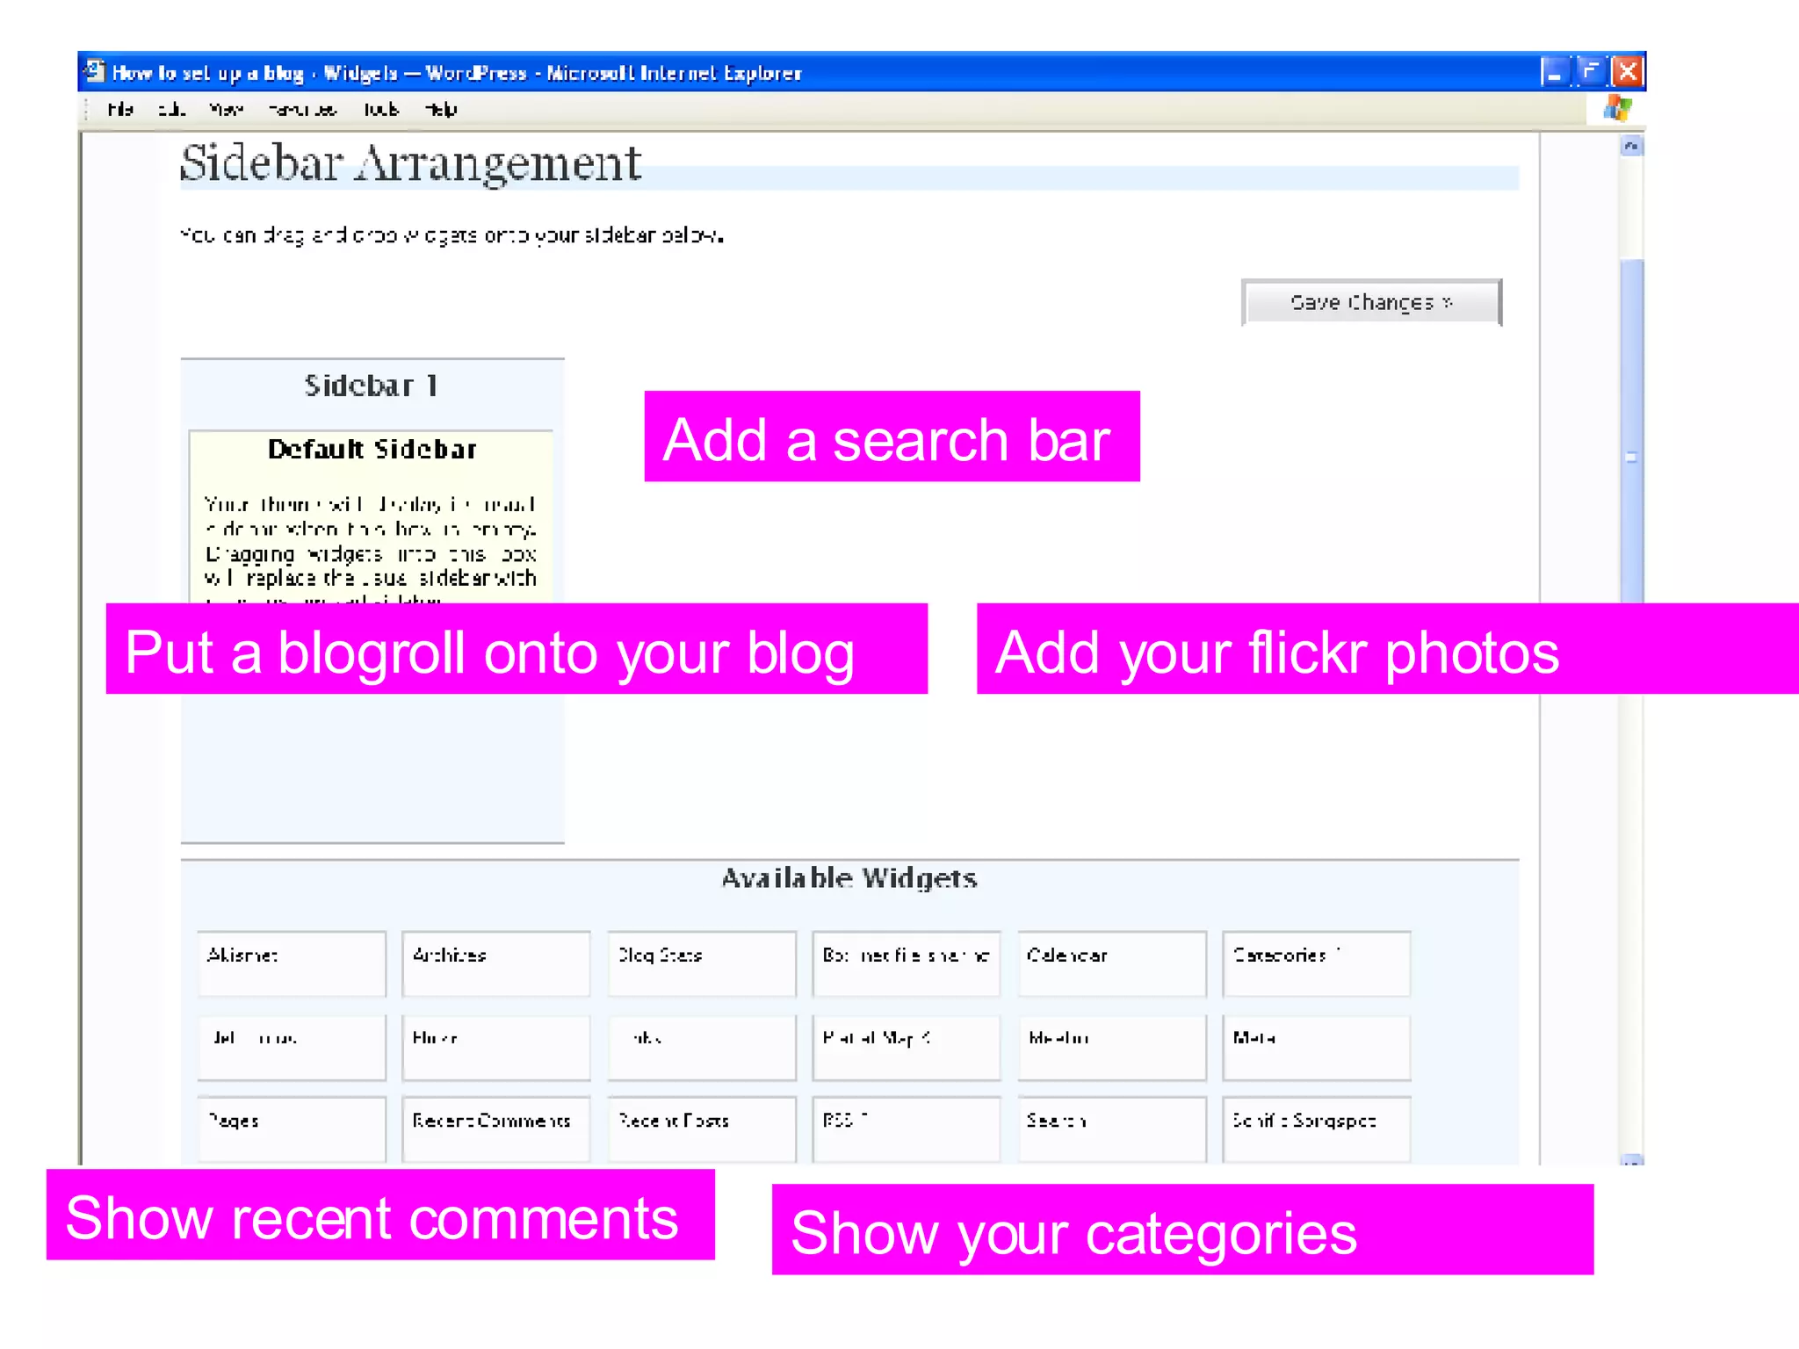
Task: Select the Recent Comments widget
Action: pyautogui.click(x=496, y=1129)
